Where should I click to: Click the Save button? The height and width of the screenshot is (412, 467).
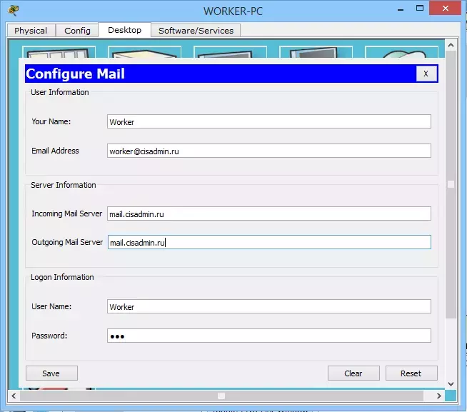51,373
